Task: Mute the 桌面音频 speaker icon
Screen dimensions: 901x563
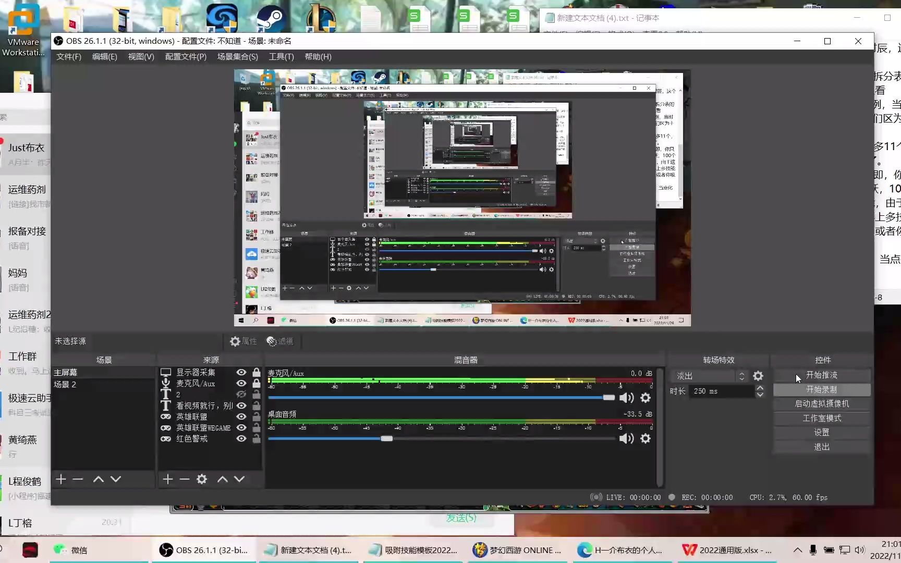Action: tap(626, 438)
